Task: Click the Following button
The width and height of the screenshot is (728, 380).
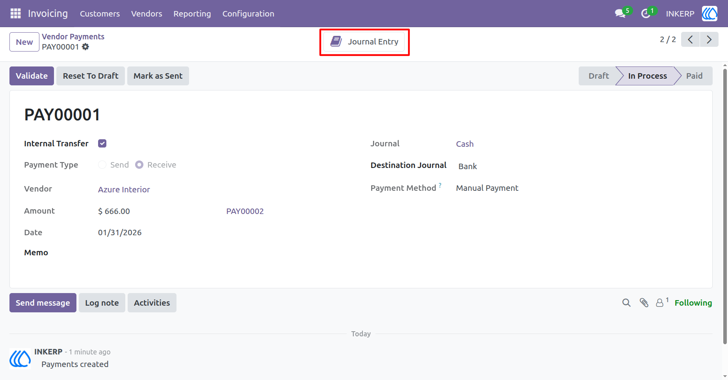Action: (693, 303)
